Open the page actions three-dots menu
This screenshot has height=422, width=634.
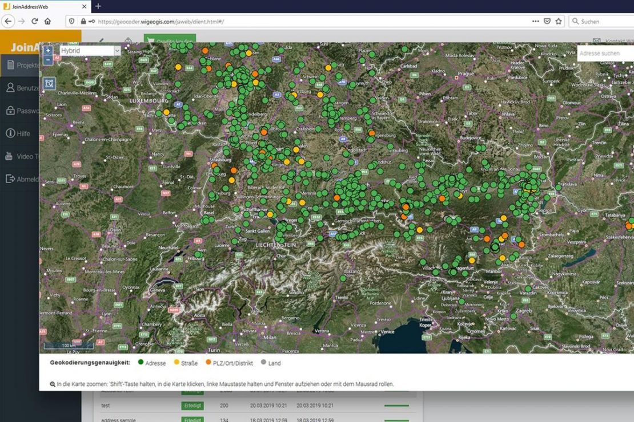535,22
